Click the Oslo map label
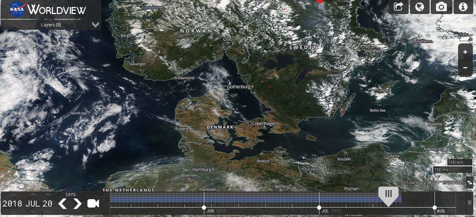Viewport: 476px width, 217px height. click(x=228, y=39)
